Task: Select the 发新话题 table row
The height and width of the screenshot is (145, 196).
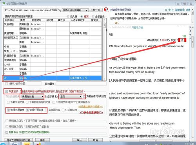Action: pos(53,24)
